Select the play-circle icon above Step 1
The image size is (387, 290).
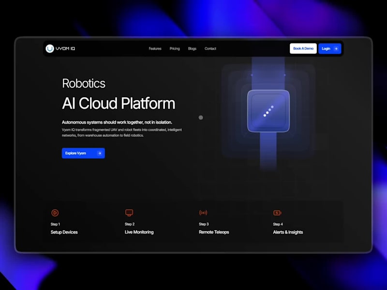coord(55,213)
